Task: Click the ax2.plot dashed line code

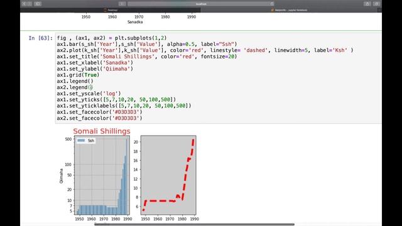Action: [205, 50]
